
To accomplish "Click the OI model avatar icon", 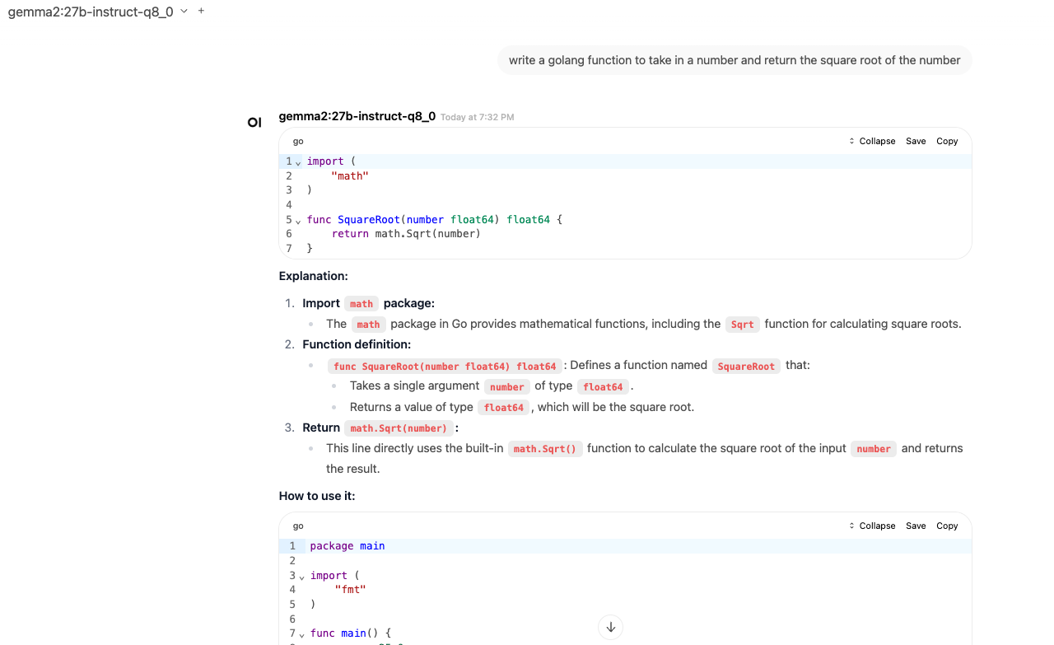I will pos(254,123).
